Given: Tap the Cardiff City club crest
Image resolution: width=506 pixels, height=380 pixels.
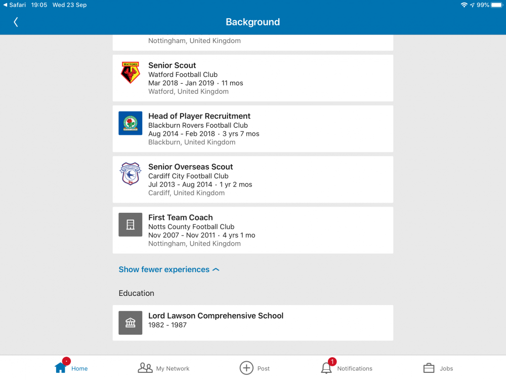Looking at the screenshot, I should (x=130, y=174).
